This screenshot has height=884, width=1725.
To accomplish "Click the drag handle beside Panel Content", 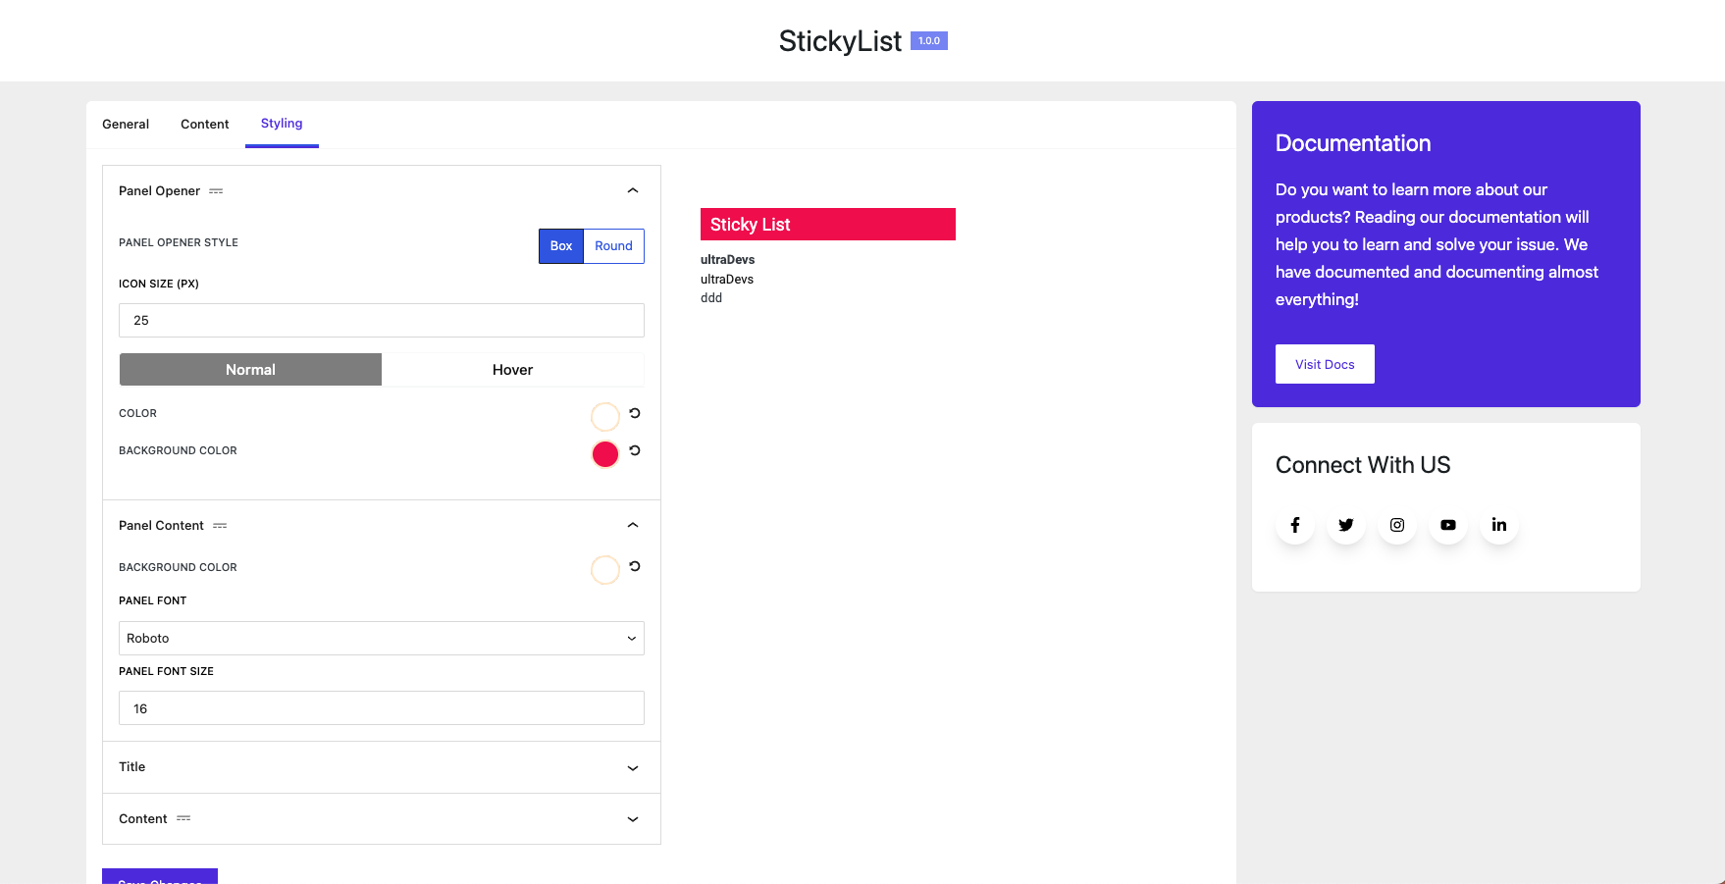I will (220, 526).
